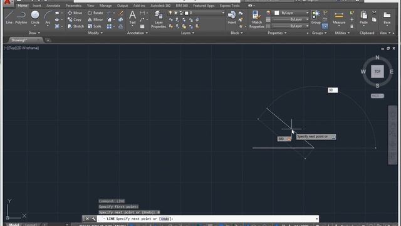The width and height of the screenshot is (401, 226).
Task: Select the Line tool
Action: tap(9, 18)
